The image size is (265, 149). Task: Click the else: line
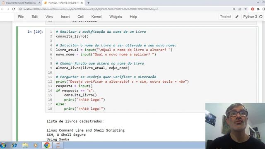pyautogui.click(x=61, y=104)
